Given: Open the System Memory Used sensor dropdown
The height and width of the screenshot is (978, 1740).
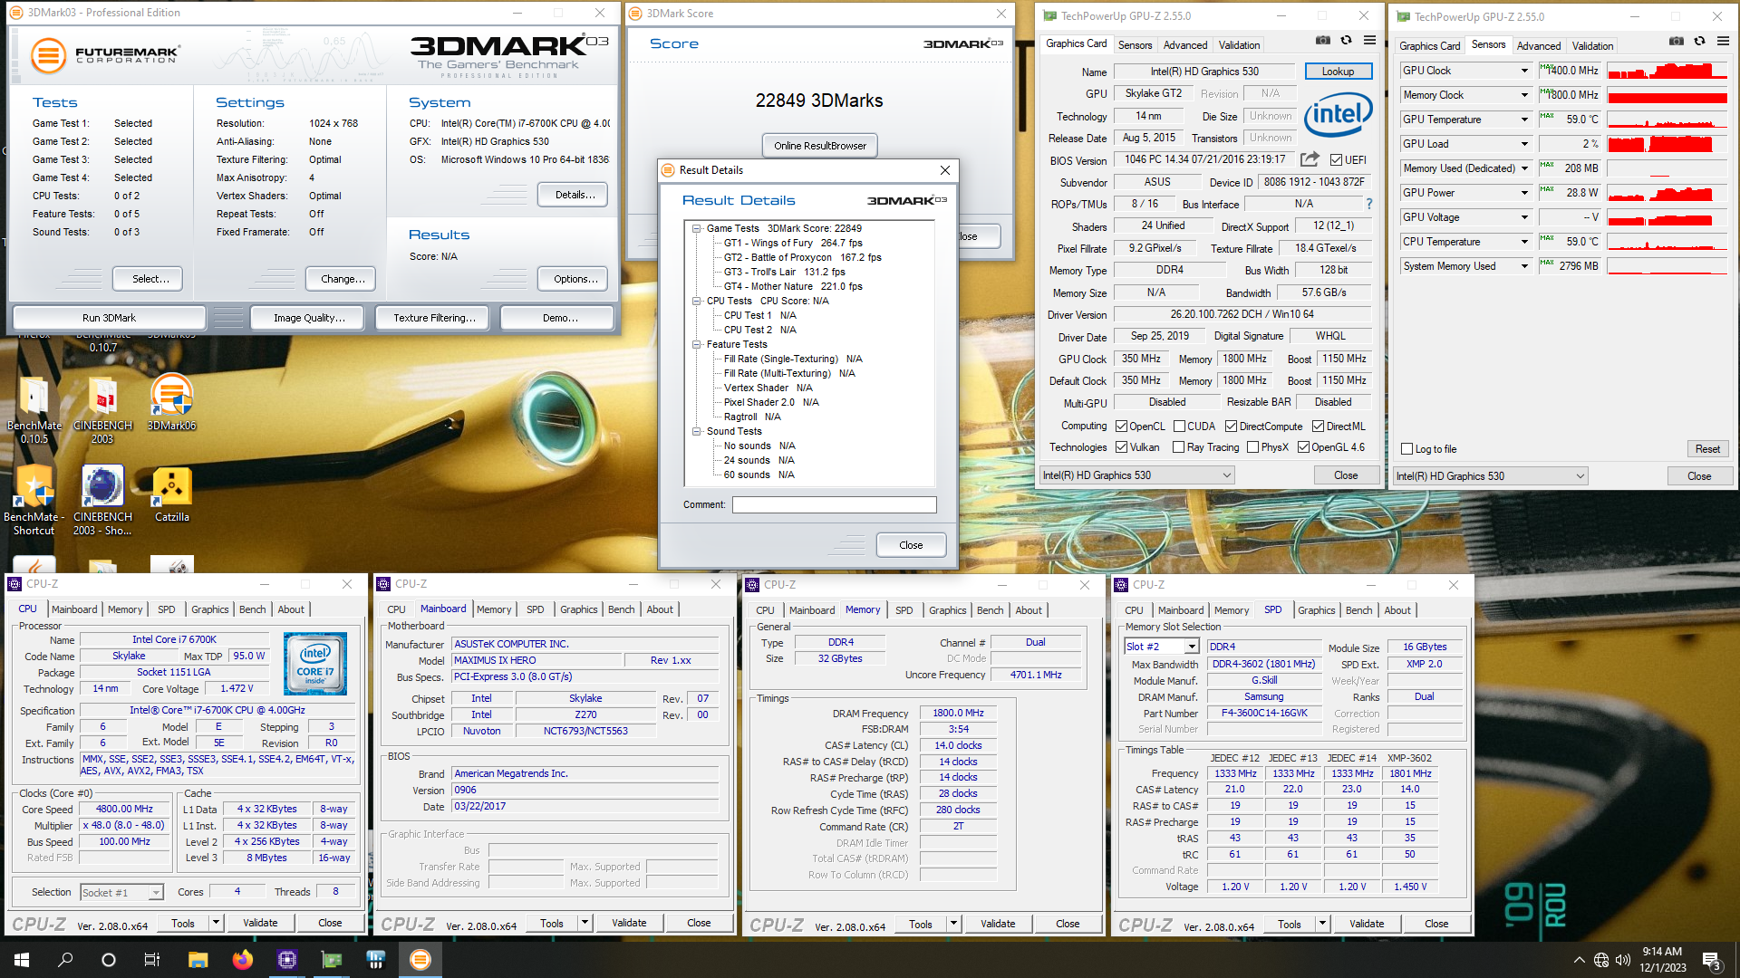Looking at the screenshot, I should (x=1524, y=266).
